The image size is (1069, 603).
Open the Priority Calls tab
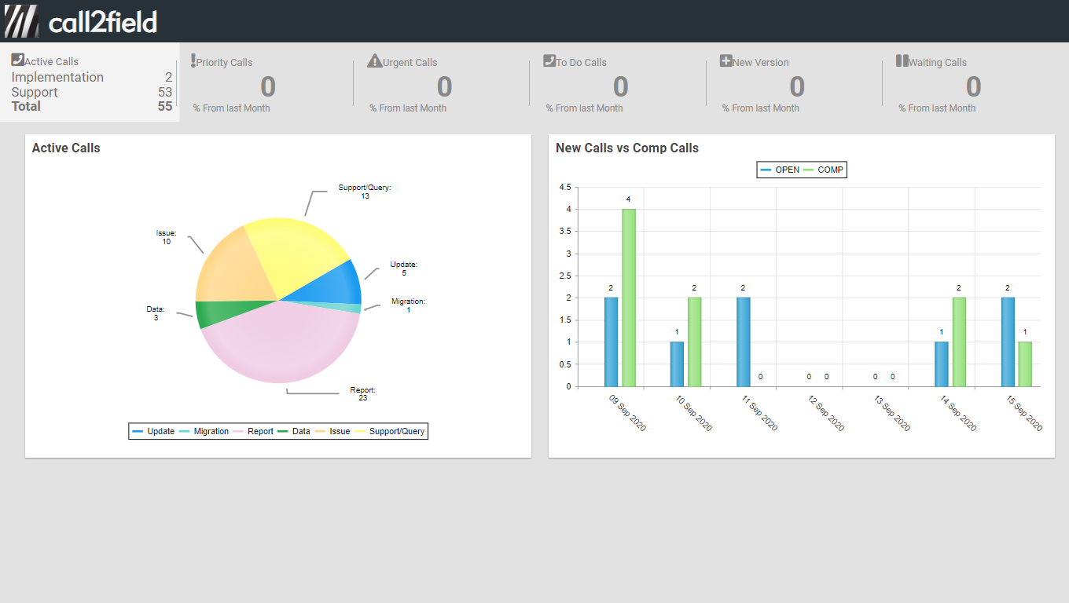coord(267,82)
